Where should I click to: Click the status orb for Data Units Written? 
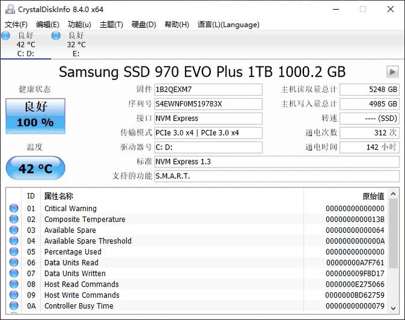coord(14,273)
